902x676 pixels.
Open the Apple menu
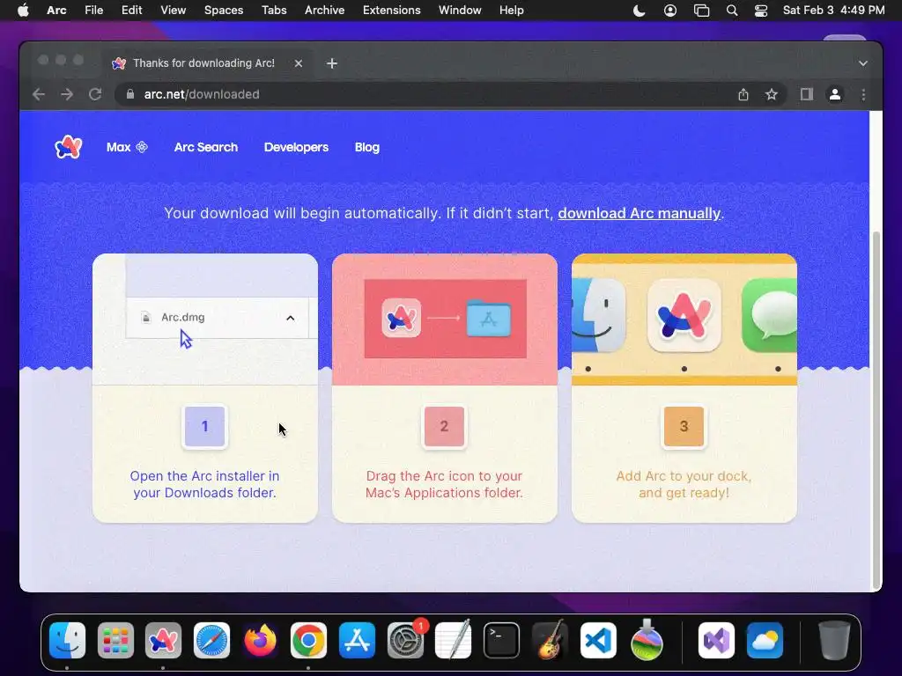[x=23, y=11]
